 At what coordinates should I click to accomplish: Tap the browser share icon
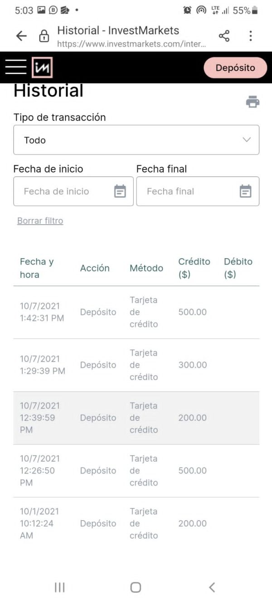pos(224,36)
